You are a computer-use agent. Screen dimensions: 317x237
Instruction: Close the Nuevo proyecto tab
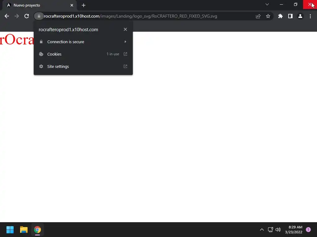coord(72,5)
